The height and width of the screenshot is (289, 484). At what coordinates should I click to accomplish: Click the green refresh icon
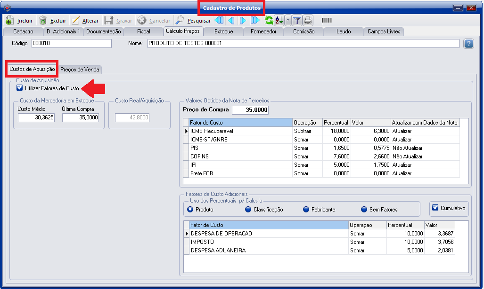point(269,21)
